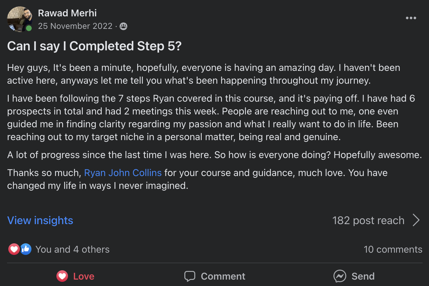Image resolution: width=429 pixels, height=286 pixels.
Task: Open the Ryan John Collins tagged profile
Action: (x=123, y=173)
